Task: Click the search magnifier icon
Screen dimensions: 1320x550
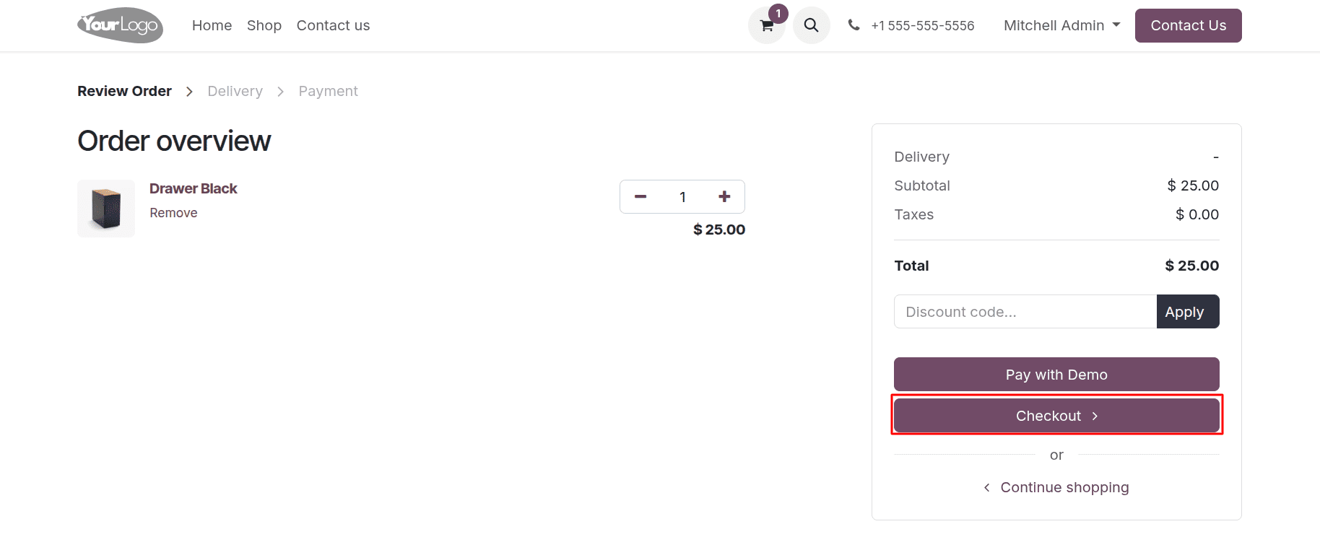Action: point(811,25)
